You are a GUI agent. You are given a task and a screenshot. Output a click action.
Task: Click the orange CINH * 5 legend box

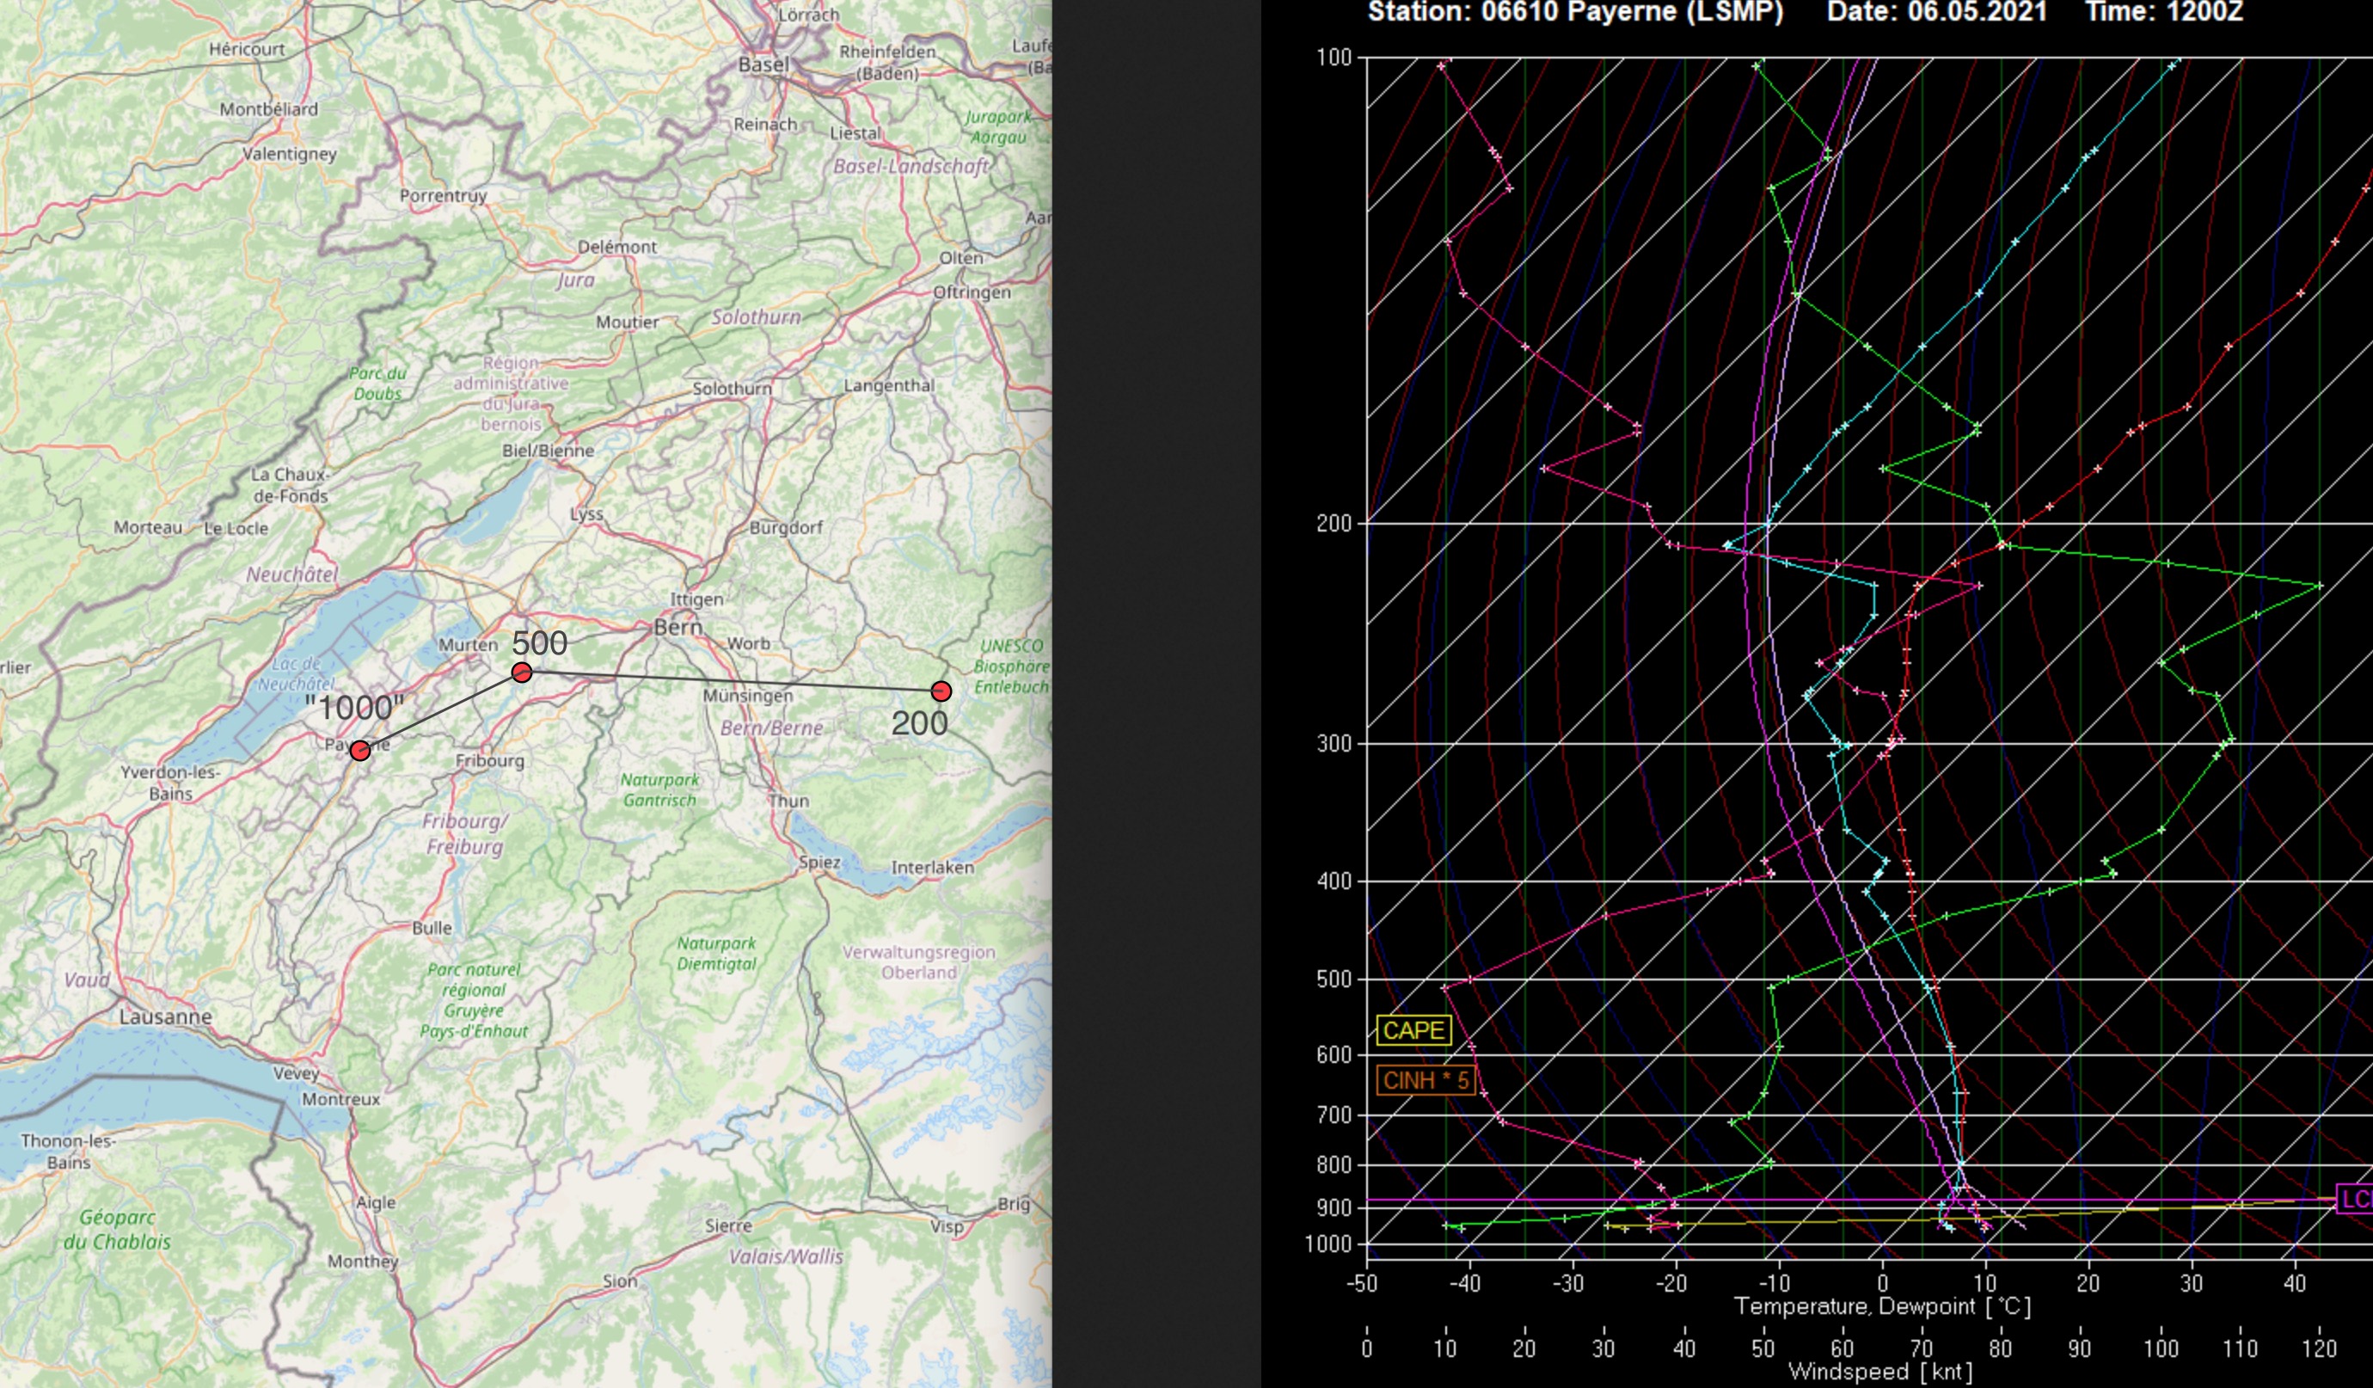1425,1080
